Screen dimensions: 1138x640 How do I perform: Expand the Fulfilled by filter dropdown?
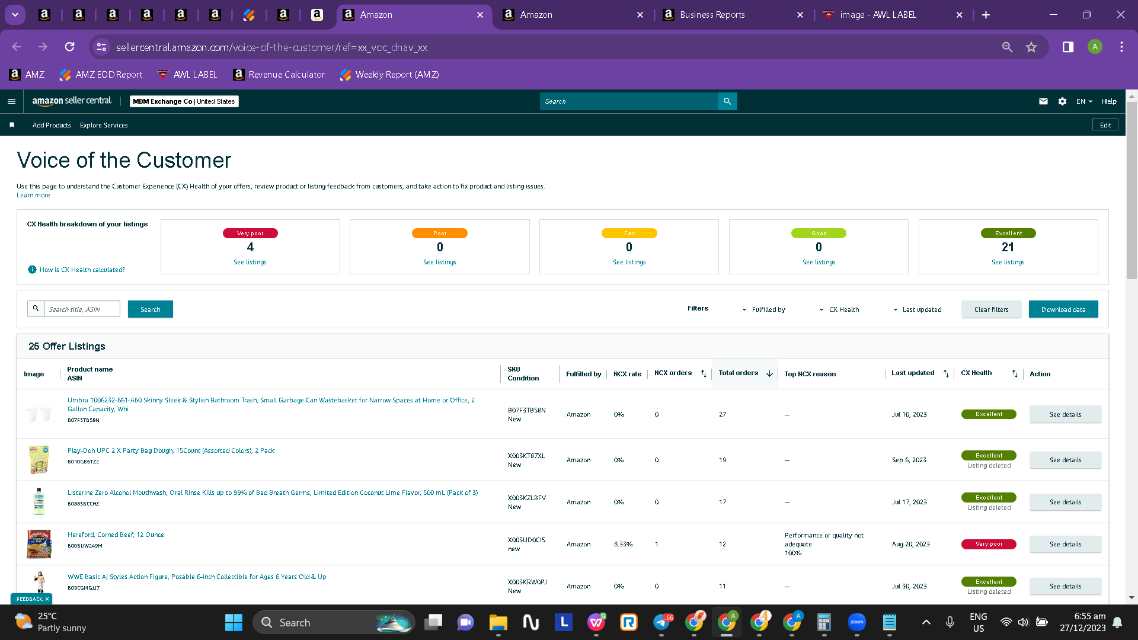click(763, 309)
